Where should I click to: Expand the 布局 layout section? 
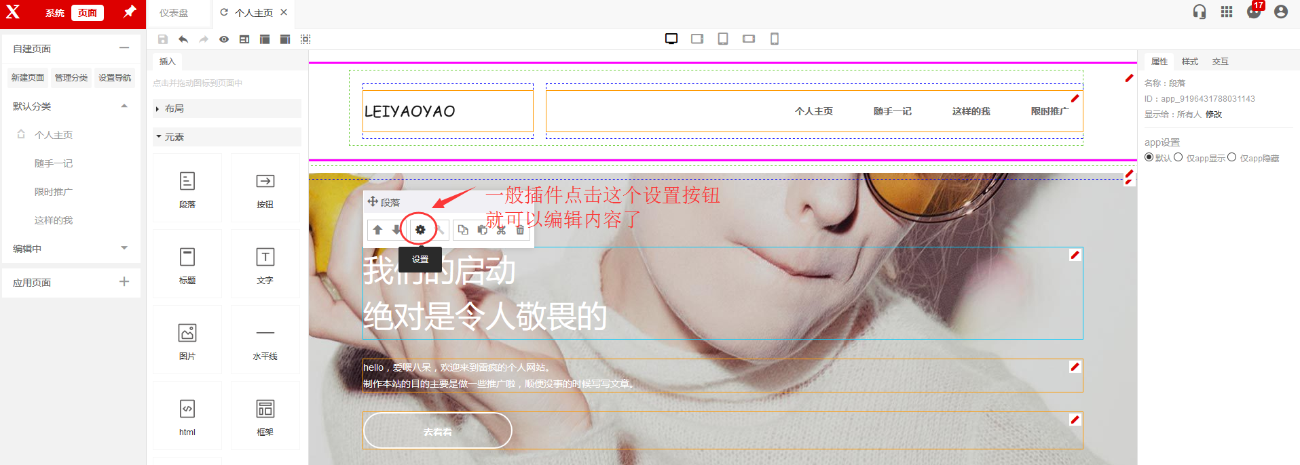[174, 108]
